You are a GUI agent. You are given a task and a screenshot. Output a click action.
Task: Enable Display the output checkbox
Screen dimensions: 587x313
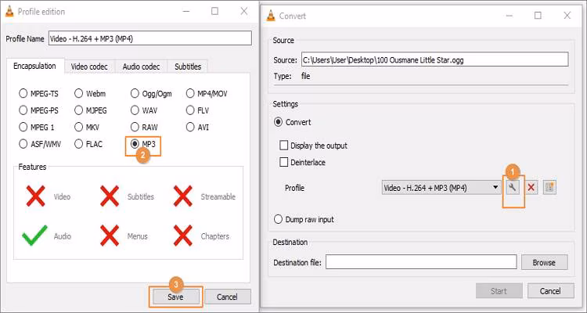(285, 146)
